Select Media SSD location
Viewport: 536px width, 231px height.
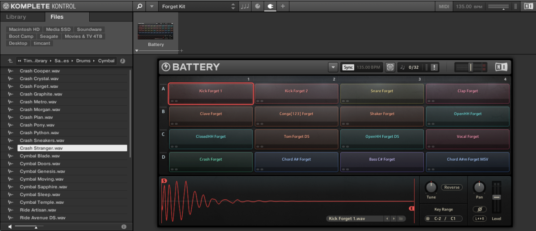point(59,29)
